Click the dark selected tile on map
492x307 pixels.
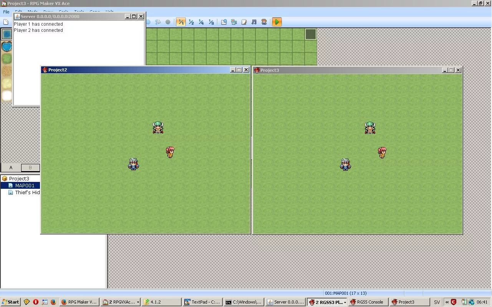(x=311, y=34)
